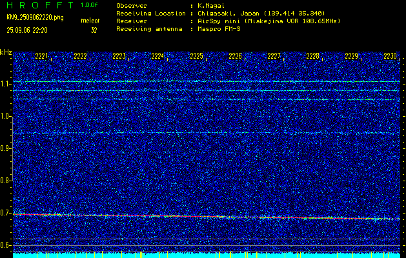The height and width of the screenshot is (258, 406).
Task: Click the observer name K.Nagai
Action: pos(210,6)
